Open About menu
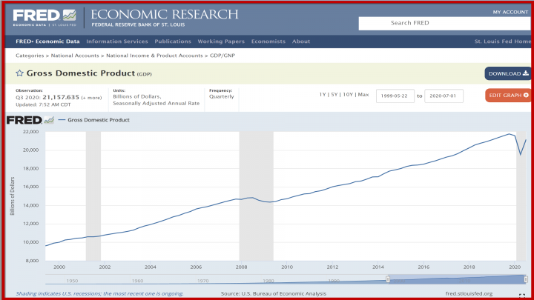The width and height of the screenshot is (534, 300). click(x=301, y=41)
